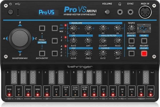Adjust the LFO RATE knob
The height and width of the screenshot is (107, 160).
point(74,41)
